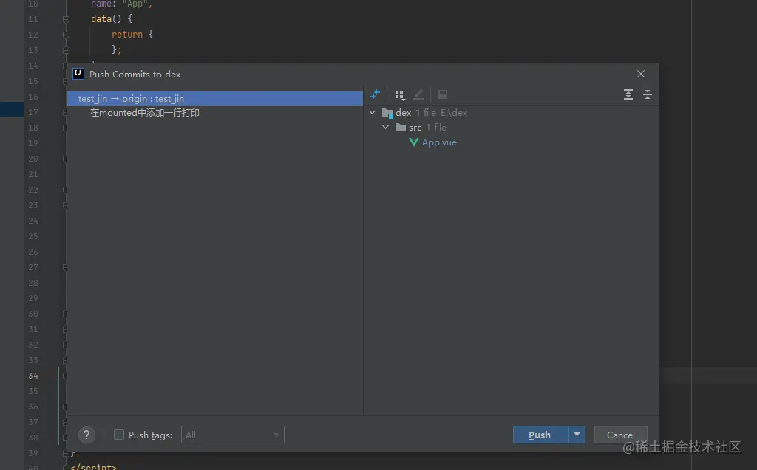Screen dimensions: 757x470
Task: Click the IntelliJ logo in the dialog title
Action: [x=78, y=74]
